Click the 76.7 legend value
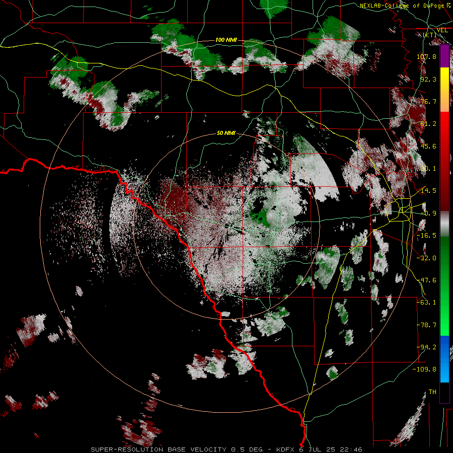 tap(428, 101)
